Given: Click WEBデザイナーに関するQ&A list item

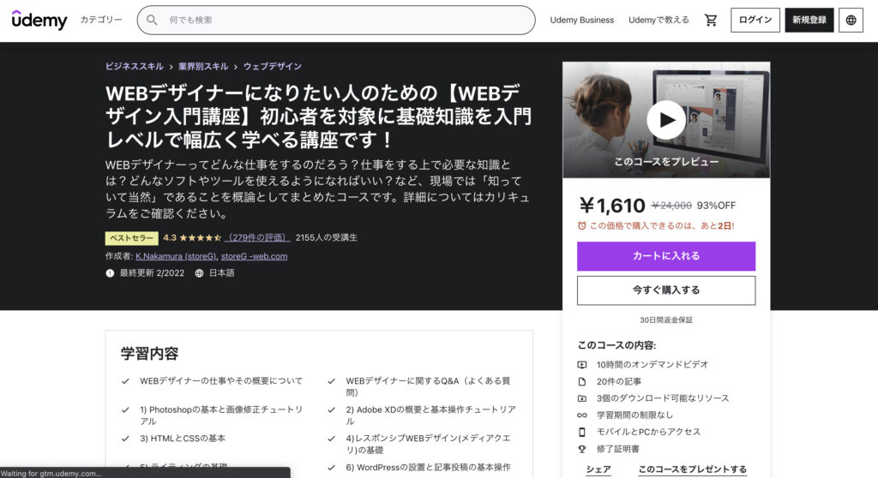Looking at the screenshot, I should (x=429, y=386).
